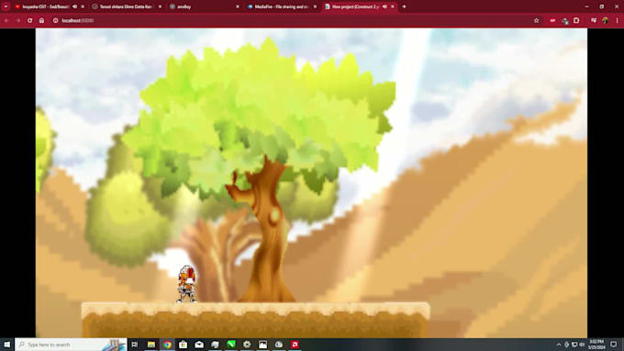Viewport: 624px width, 351px height.
Task: Mute audio on the New project tab
Action: click(x=384, y=6)
